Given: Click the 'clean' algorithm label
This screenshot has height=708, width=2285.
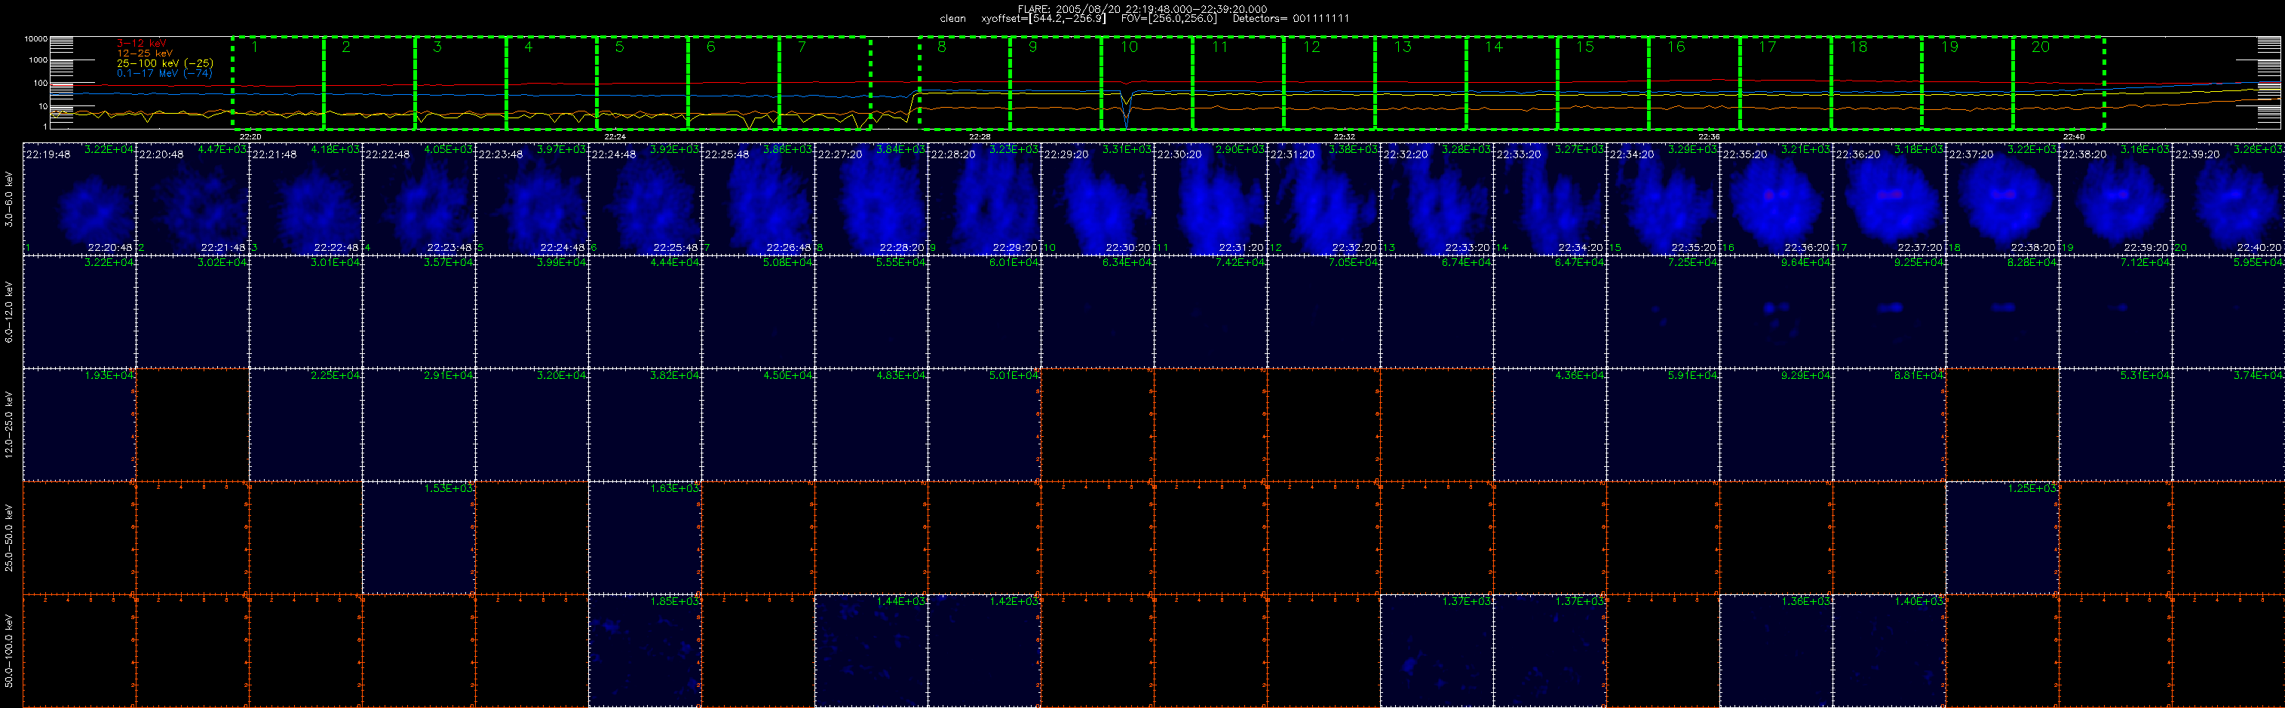Looking at the screenshot, I should (952, 19).
